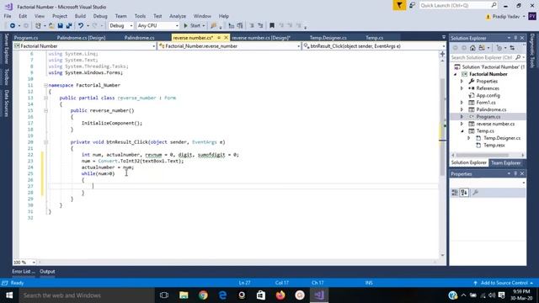This screenshot has height=303, width=539.
Task: Click Add to Source Control in status bar
Action: coord(504,283)
